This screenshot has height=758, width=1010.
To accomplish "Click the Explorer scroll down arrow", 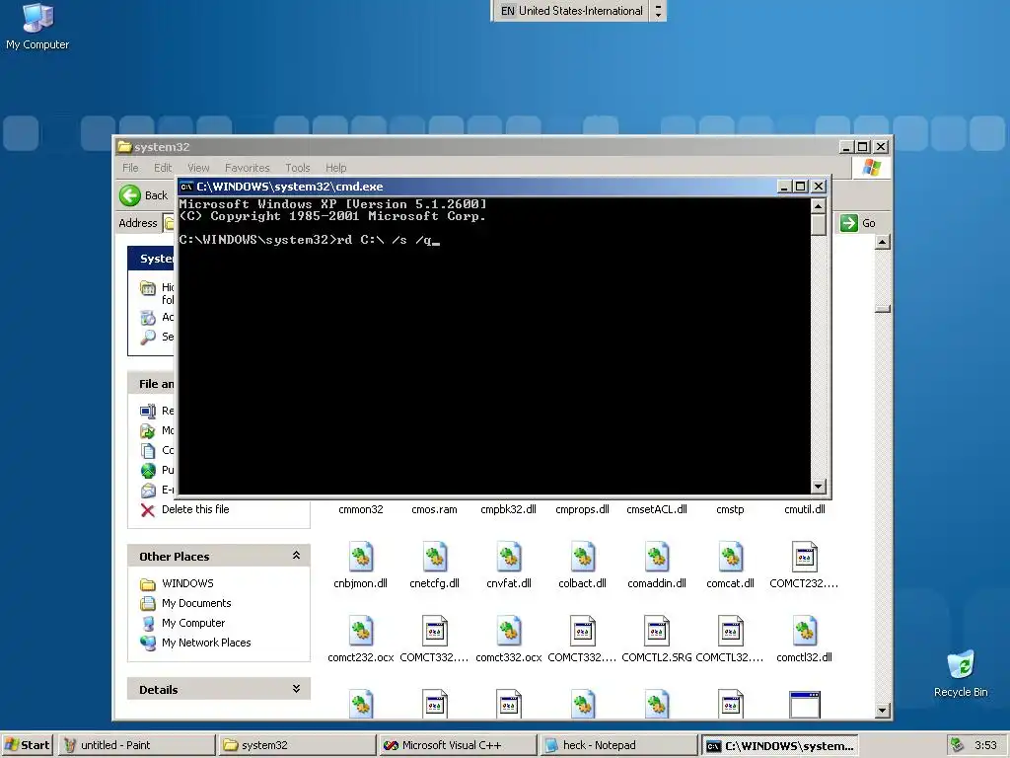I will coord(883,711).
